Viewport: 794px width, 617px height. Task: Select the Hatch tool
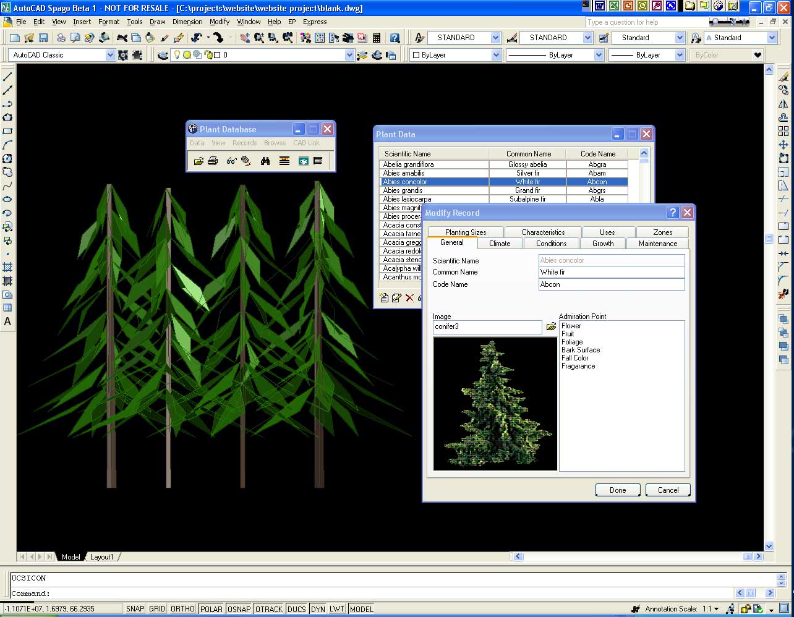(7, 267)
